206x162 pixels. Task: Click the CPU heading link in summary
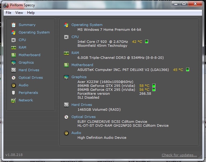coord(75,37)
